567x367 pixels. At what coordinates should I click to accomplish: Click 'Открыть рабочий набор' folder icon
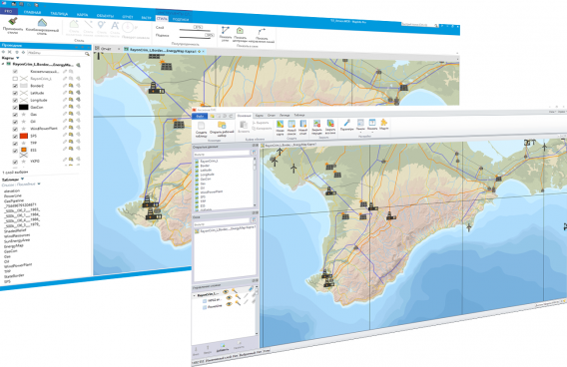point(222,126)
